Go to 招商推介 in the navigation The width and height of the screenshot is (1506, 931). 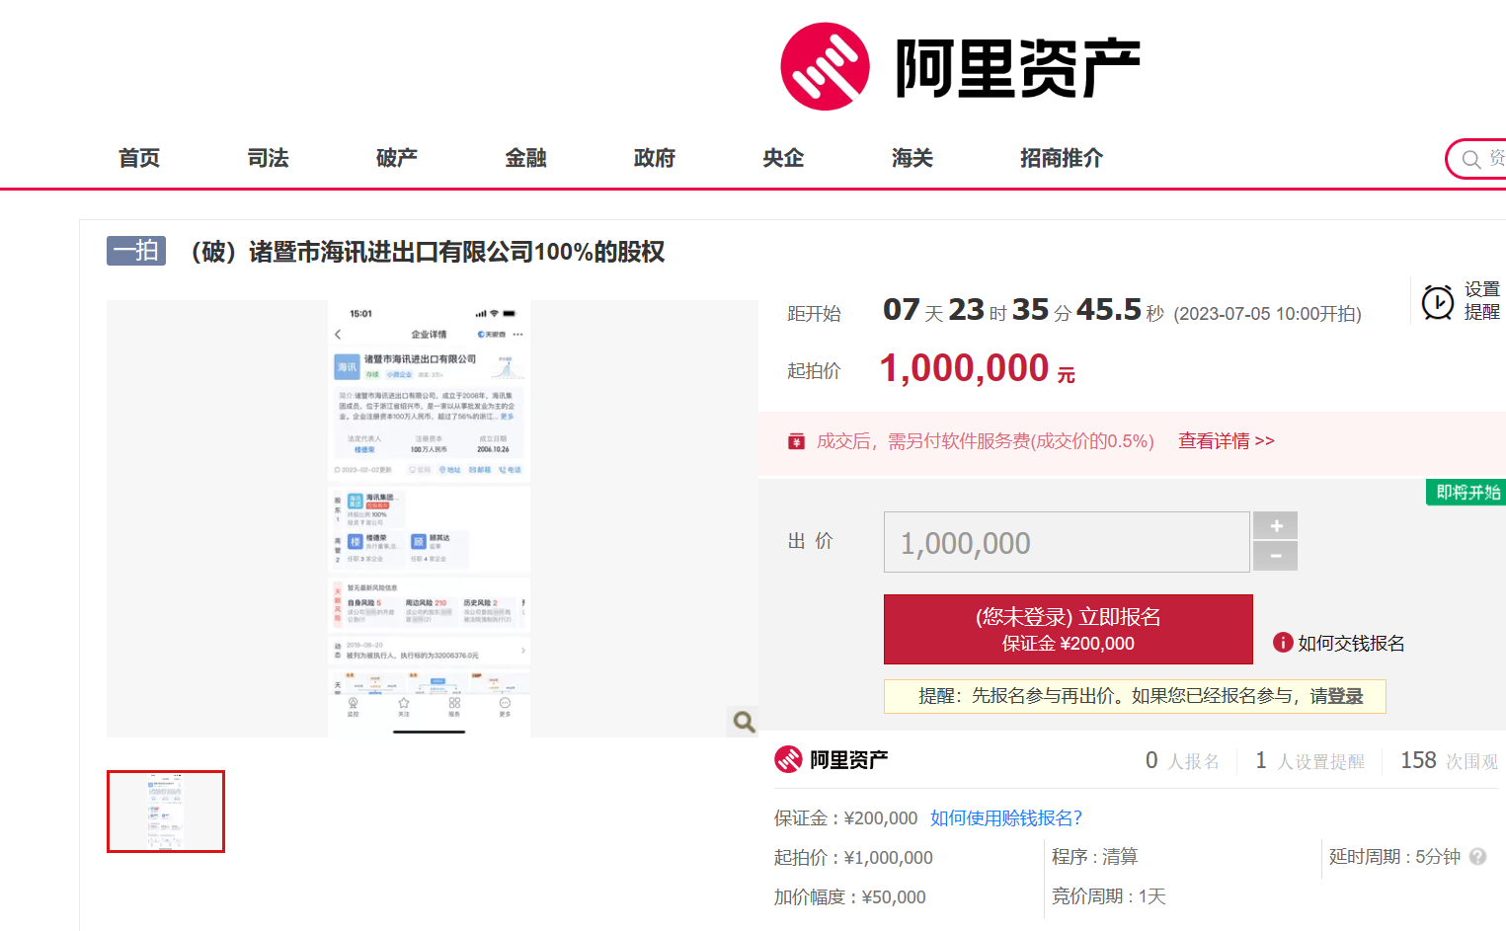click(1061, 158)
